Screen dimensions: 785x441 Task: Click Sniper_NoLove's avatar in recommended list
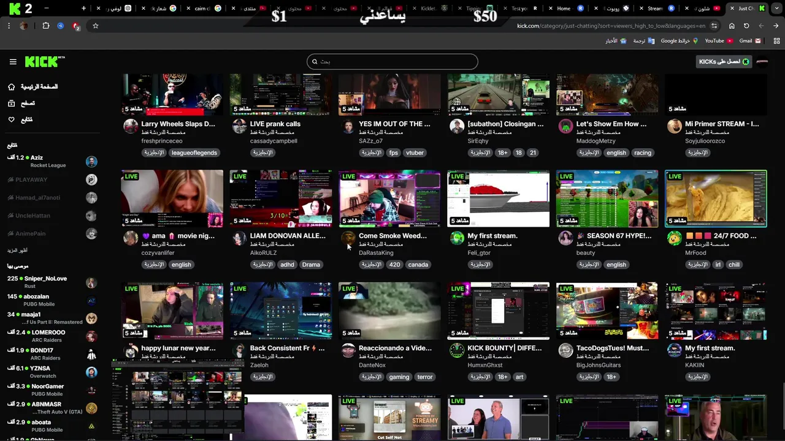pyautogui.click(x=91, y=282)
